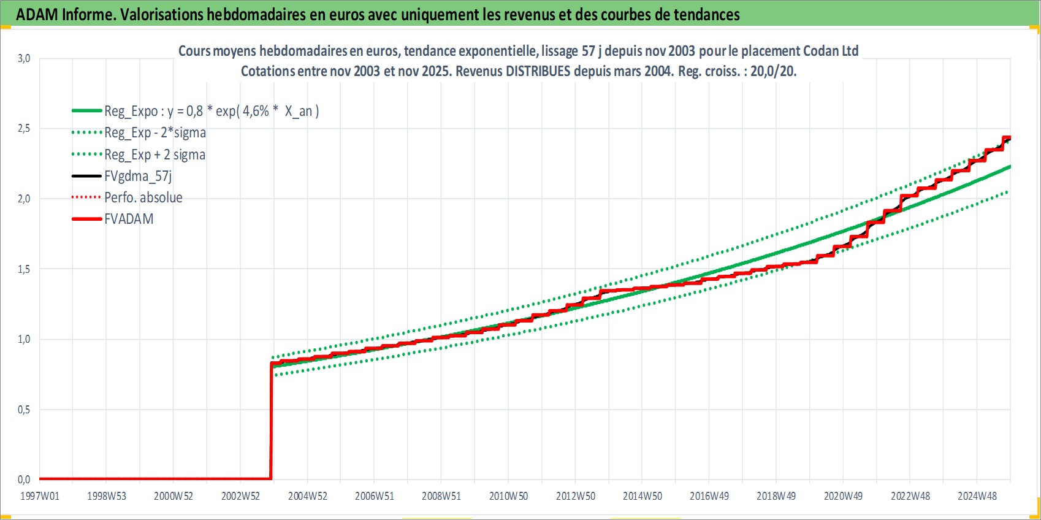Select legend entry 'Reg_Exp - 2*sigma'
The width and height of the screenshot is (1041, 520).
click(155, 132)
